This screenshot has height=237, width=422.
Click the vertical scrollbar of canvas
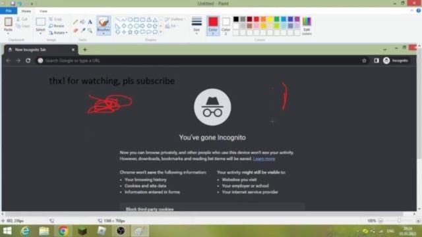pos(419,103)
